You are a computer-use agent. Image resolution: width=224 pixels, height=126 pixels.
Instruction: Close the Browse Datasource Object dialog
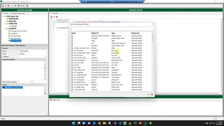pyautogui.click(x=153, y=24)
